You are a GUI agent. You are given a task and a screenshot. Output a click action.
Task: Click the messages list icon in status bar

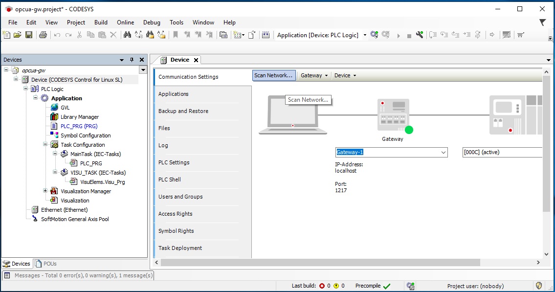pyautogui.click(x=7, y=275)
